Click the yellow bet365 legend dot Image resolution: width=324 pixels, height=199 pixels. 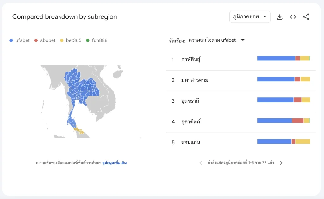click(61, 40)
